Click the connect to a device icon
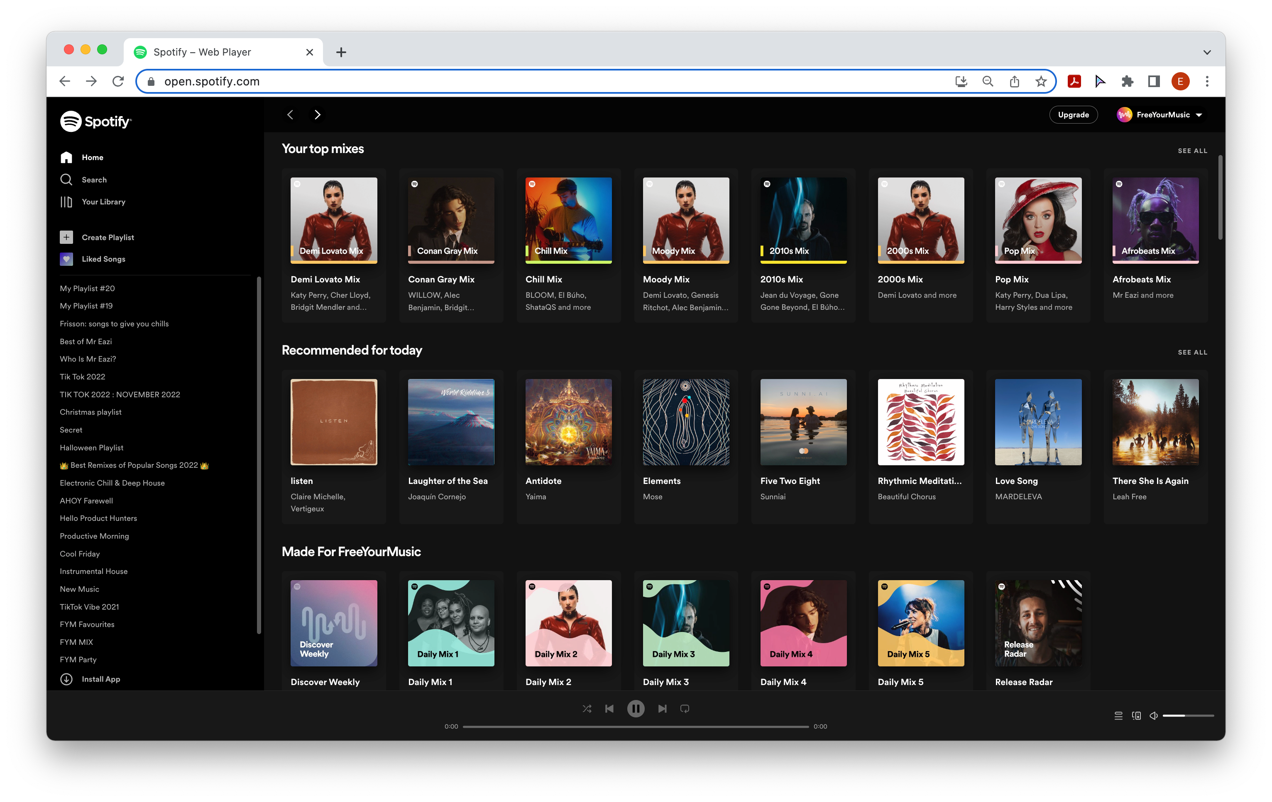 (1136, 715)
